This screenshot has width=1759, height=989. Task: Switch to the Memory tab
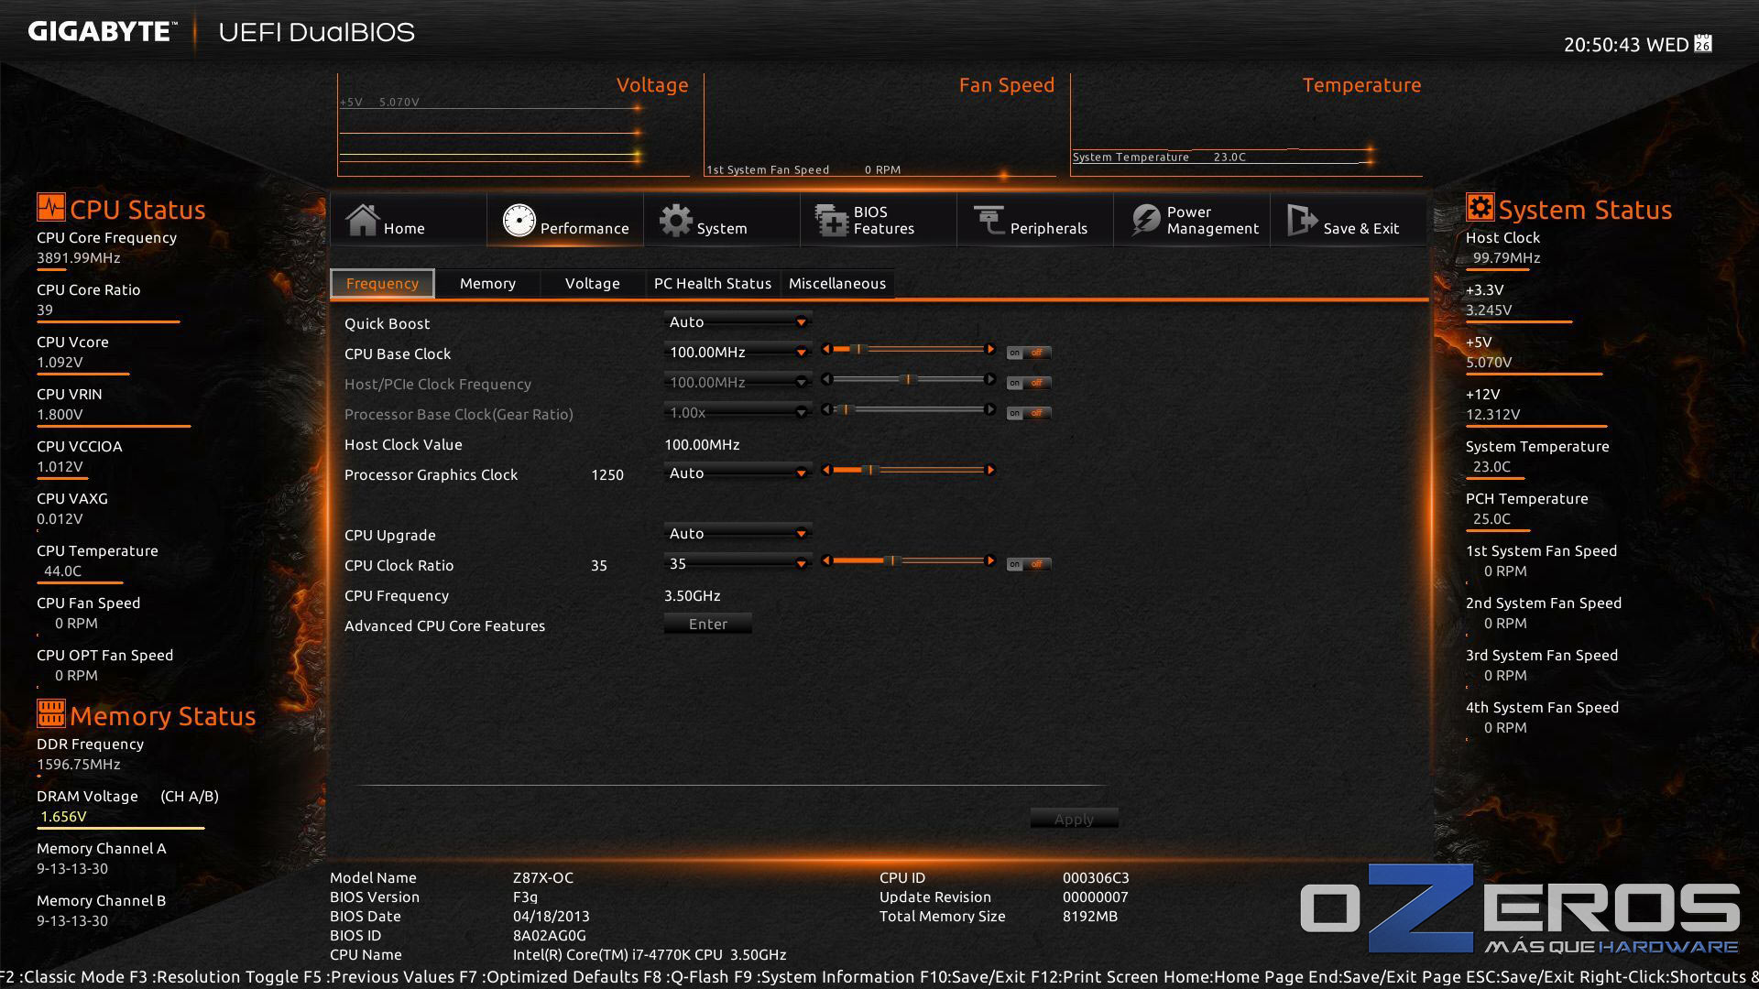pyautogui.click(x=487, y=283)
